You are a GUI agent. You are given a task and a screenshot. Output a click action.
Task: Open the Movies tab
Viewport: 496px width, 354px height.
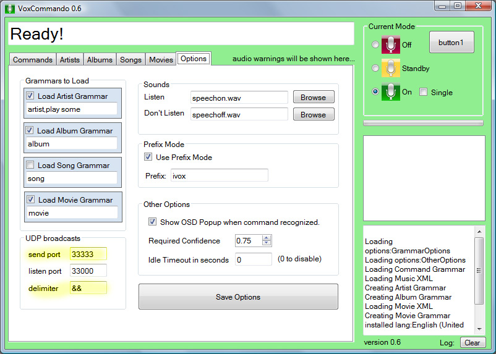161,59
